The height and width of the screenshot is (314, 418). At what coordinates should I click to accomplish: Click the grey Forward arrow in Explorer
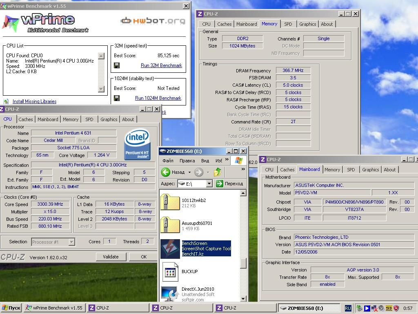[x=199, y=172]
